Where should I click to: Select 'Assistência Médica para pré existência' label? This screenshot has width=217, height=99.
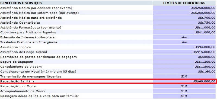(x=31, y=18)
